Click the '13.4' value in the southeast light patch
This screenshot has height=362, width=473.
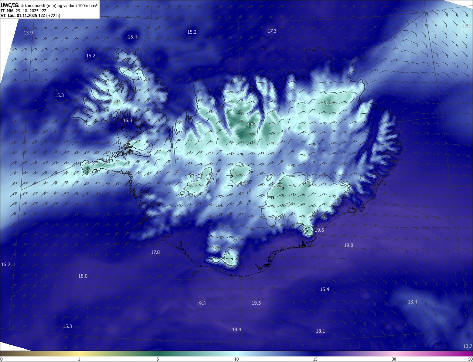pos(412,302)
